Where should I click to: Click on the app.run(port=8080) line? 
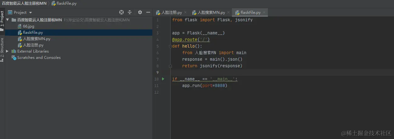coord(205,85)
